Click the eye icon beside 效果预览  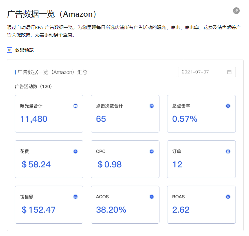pos(10,50)
